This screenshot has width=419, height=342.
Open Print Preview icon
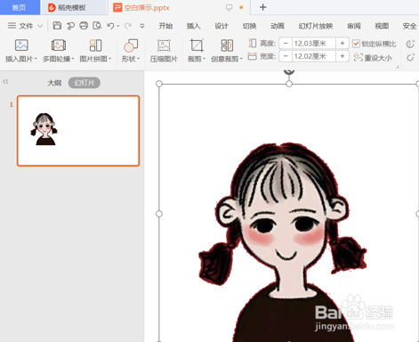pos(97,26)
